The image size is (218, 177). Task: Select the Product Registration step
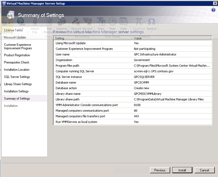(x=17, y=55)
